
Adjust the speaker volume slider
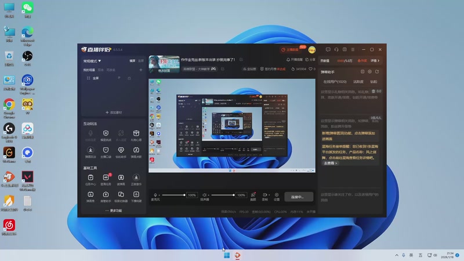tap(223, 195)
